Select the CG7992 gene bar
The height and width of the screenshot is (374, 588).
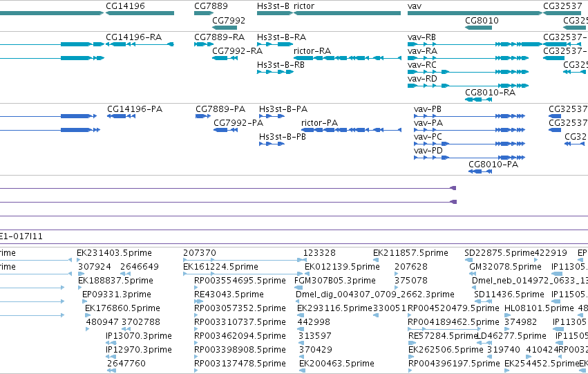pos(225,28)
